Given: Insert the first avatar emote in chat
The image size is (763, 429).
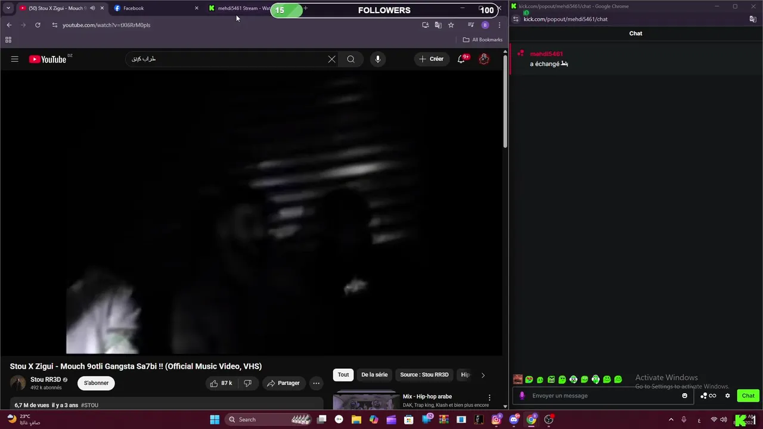Looking at the screenshot, I should (x=517, y=380).
